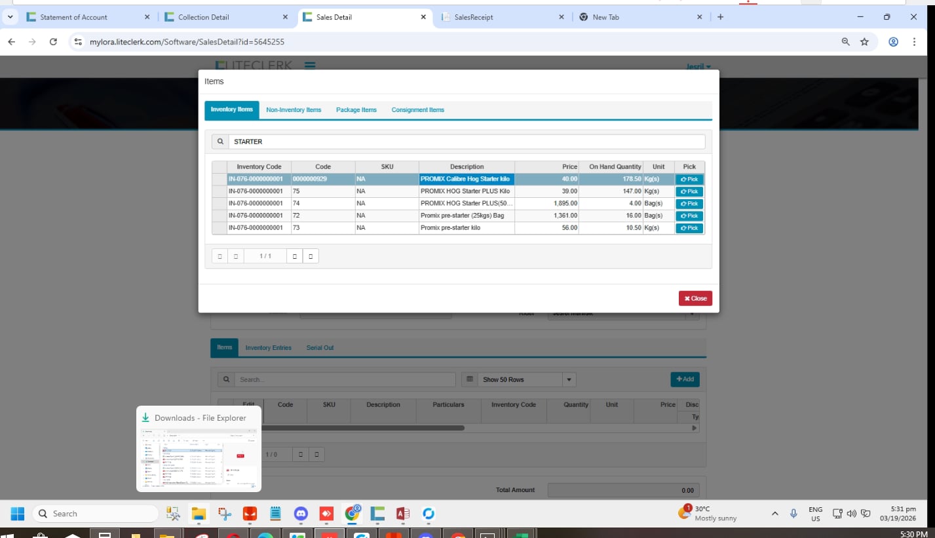Select the PROMIX HOG Starter PLUS Kilo row

465,191
